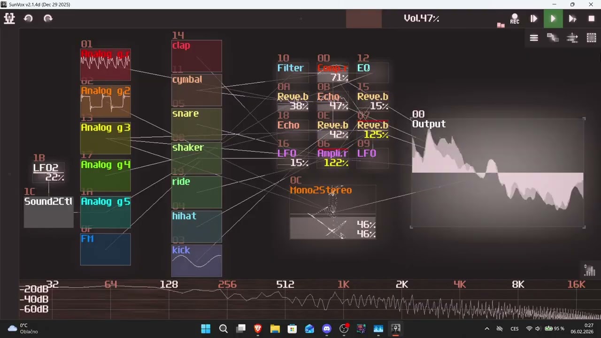Click the CES keyboard language indicator

coord(515,329)
